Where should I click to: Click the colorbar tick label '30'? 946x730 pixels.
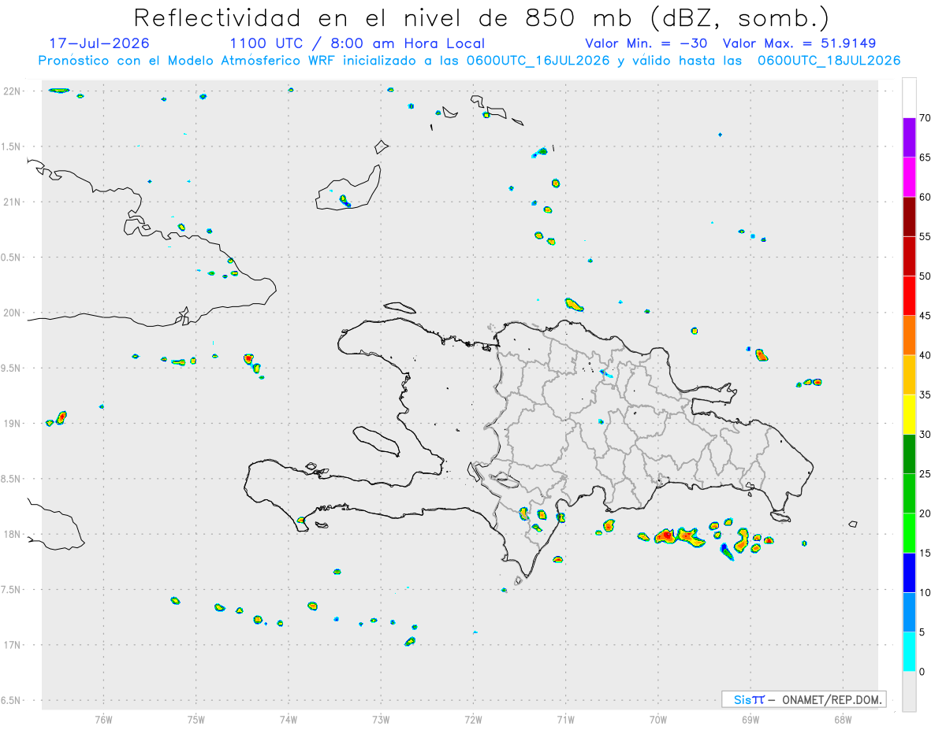[x=926, y=435]
